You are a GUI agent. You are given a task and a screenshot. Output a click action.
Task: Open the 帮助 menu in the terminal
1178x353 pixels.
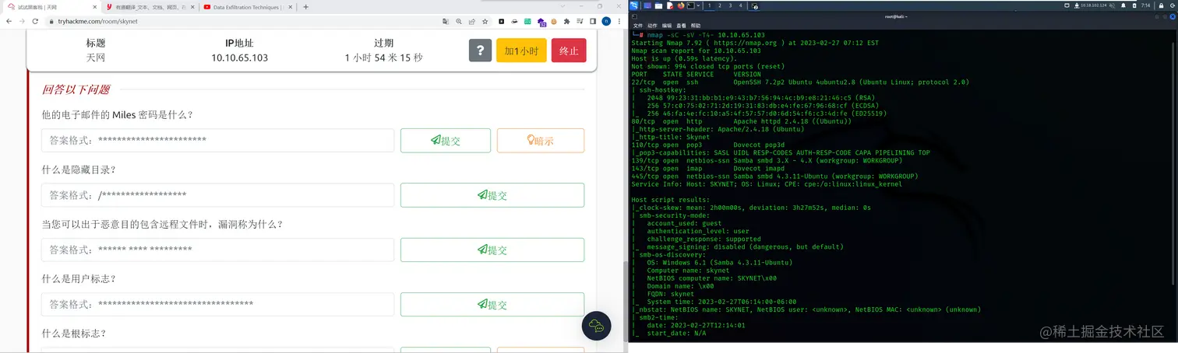point(696,26)
